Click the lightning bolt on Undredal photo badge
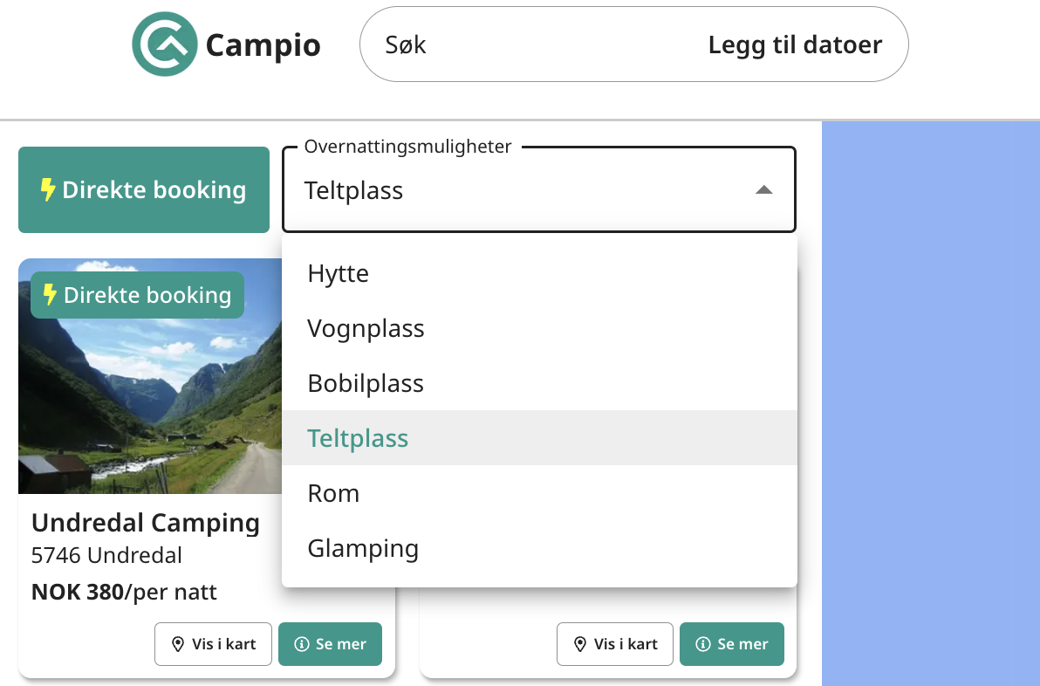Image resolution: width=1040 pixels, height=686 pixels. (50, 295)
